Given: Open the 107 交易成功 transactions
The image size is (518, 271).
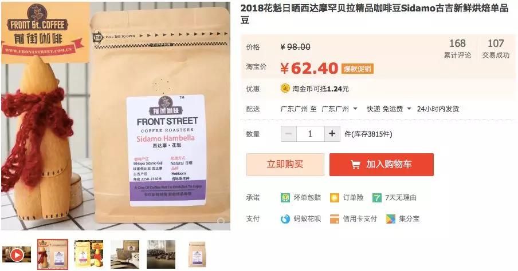Looking at the screenshot, I should point(496,49).
